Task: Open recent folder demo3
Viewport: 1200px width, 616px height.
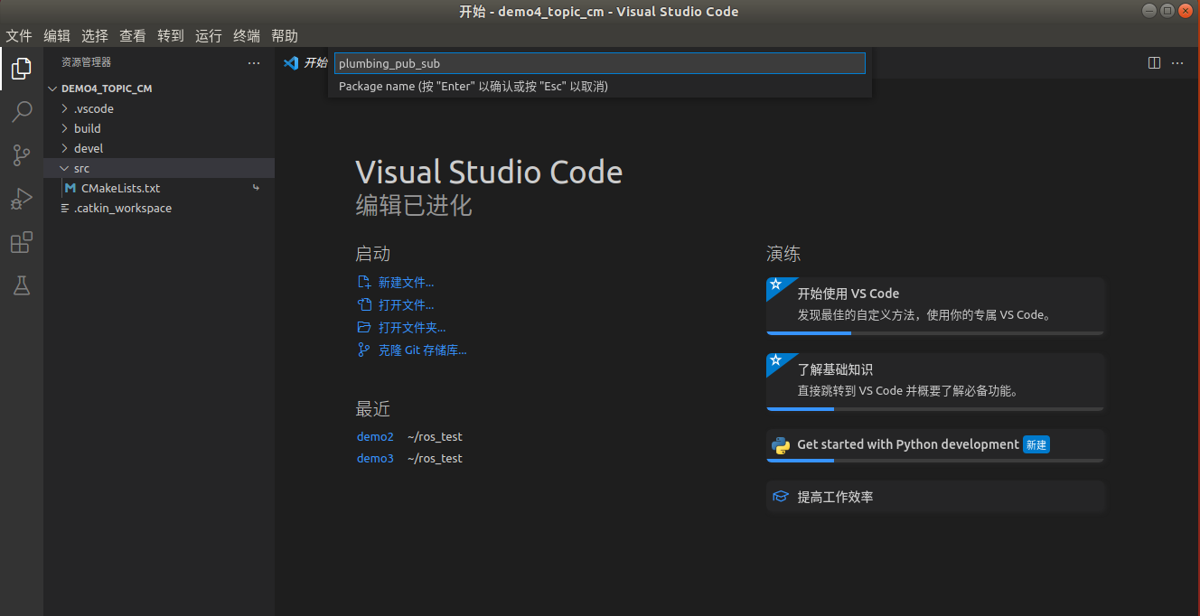Action: tap(375, 458)
